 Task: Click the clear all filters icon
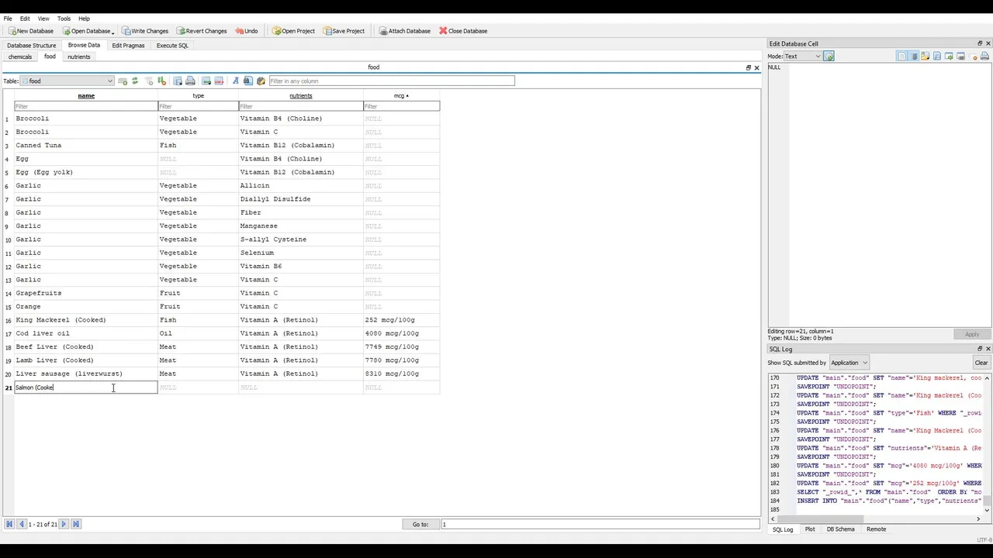[x=148, y=81]
